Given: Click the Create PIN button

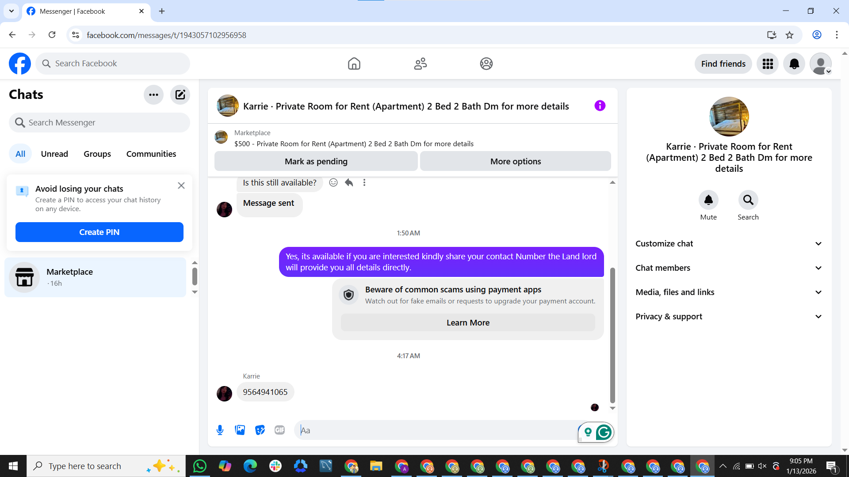Looking at the screenshot, I should tap(99, 232).
